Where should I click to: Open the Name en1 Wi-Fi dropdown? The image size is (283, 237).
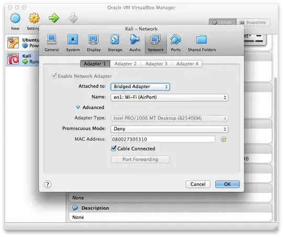coord(169,97)
